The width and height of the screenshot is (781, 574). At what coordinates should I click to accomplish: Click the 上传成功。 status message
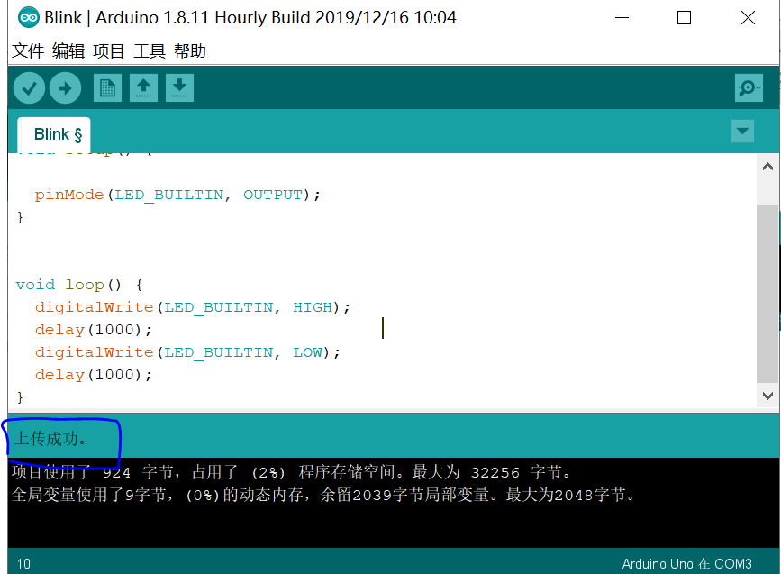pos(50,439)
